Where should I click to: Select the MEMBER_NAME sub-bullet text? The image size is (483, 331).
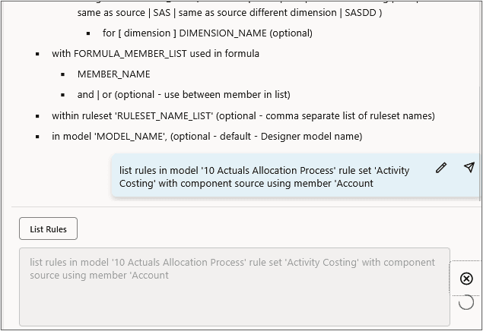tap(113, 74)
